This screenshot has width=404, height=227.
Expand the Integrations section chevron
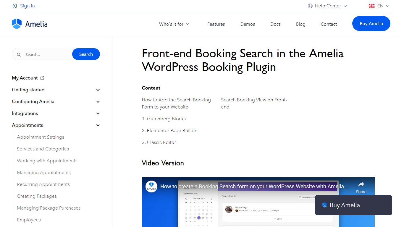point(98,113)
